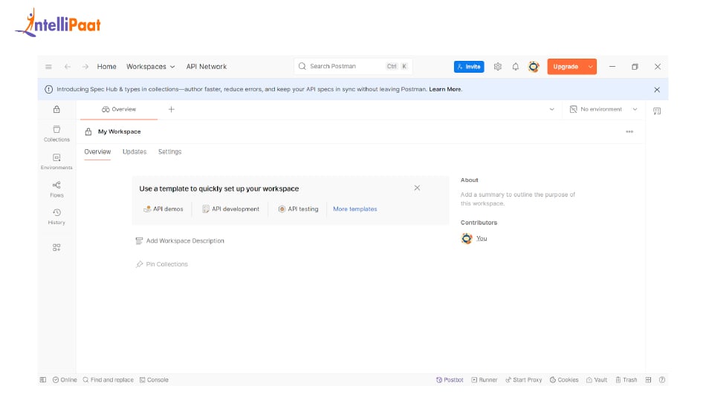This screenshot has width=706, height=403.
Task: Click the My Workspace title
Action: [x=120, y=132]
